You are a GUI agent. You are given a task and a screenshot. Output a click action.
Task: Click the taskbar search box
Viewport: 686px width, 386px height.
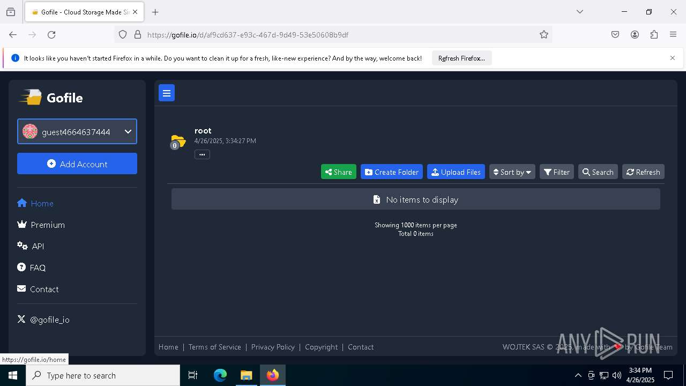point(103,375)
